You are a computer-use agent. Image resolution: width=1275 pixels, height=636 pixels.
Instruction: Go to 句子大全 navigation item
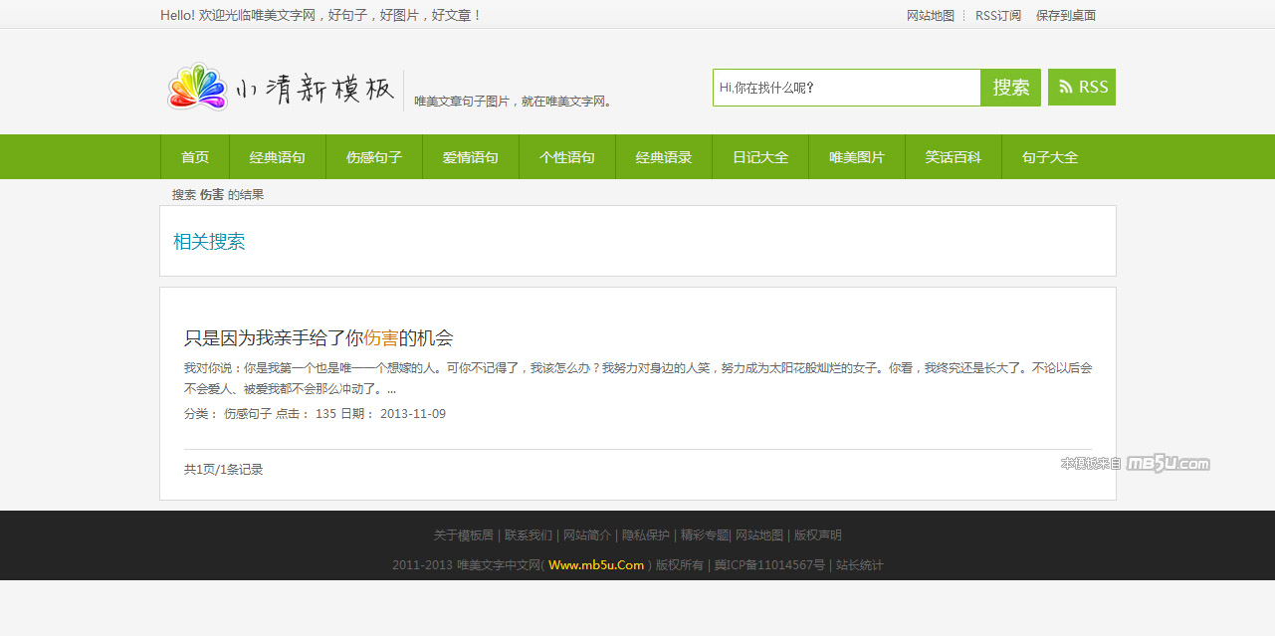coord(1050,157)
